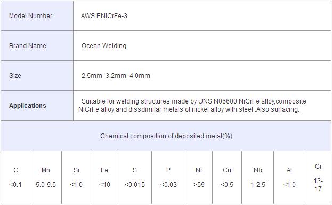Image resolution: width=332 pixels, height=205 pixels.
Task: Click the Fe ≤10 cell
Action: tap(104, 177)
